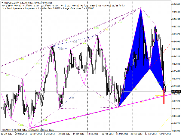Click the red rectangle price target zone
181x136 pixels.
(x=164, y=96)
